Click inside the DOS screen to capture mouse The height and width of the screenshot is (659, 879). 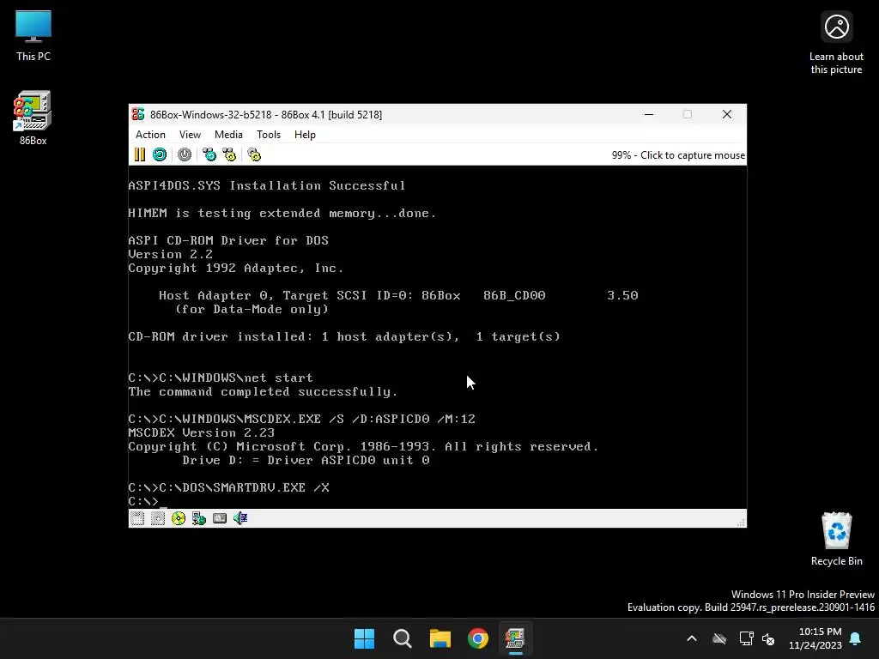pos(437,336)
